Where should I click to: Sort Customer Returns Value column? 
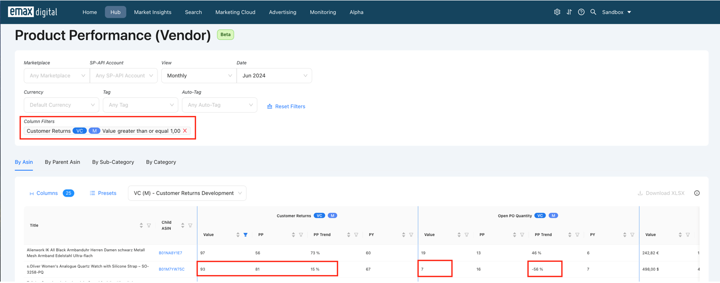238,235
